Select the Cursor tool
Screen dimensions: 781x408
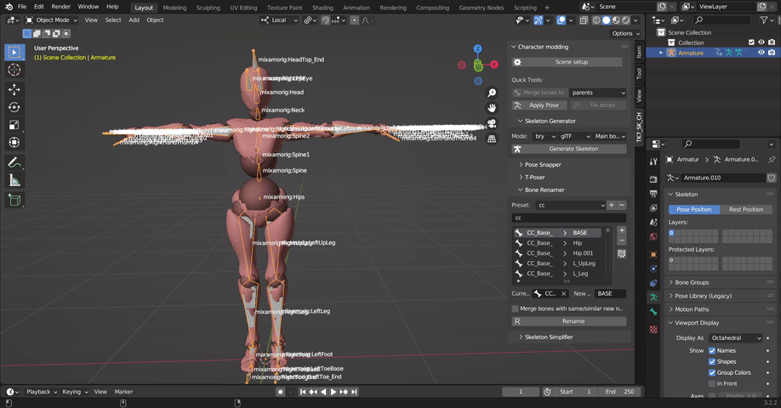point(14,71)
